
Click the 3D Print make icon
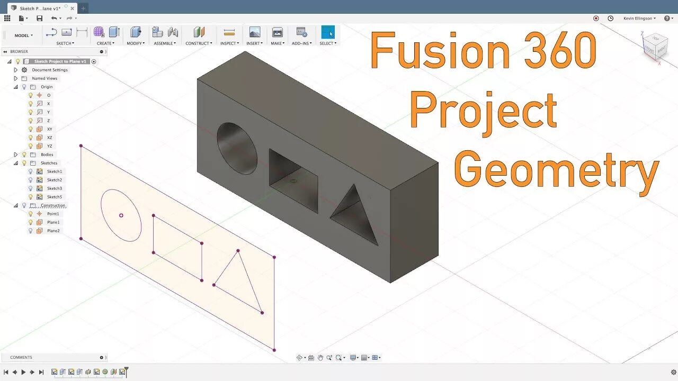click(277, 32)
